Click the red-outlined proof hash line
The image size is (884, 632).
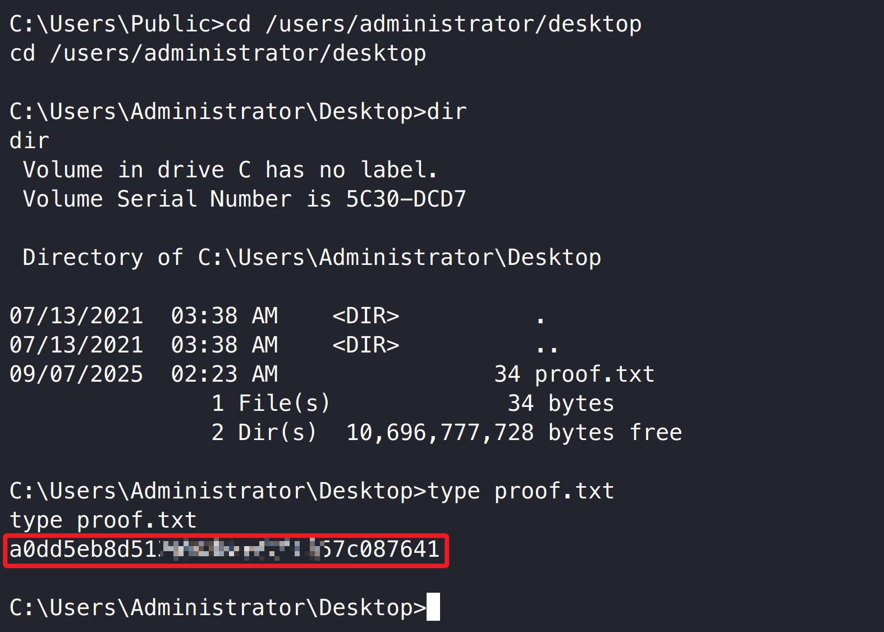[x=225, y=550]
